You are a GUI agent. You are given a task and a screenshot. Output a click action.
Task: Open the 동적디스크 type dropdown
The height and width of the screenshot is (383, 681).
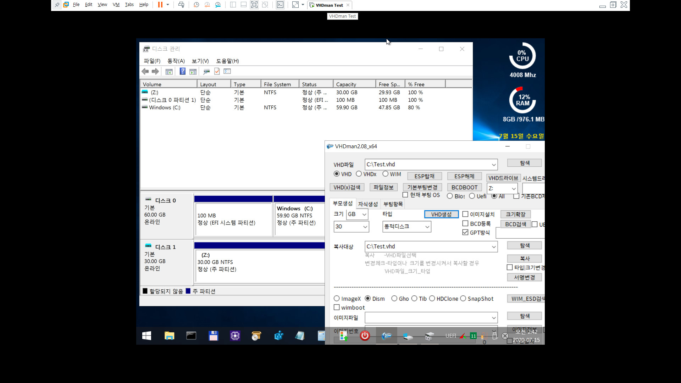(x=427, y=227)
